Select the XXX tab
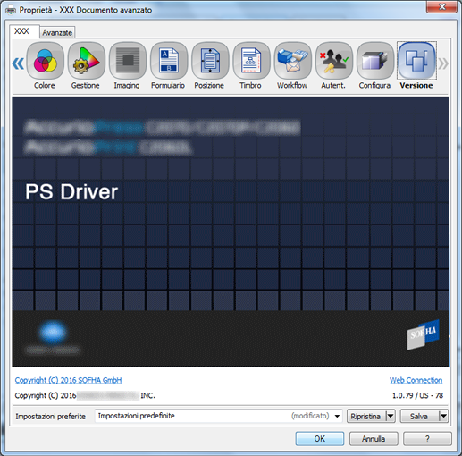Image resolution: width=462 pixels, height=456 pixels. point(22,31)
